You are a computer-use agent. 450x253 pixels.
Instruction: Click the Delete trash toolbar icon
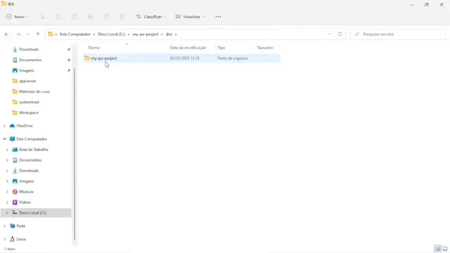coord(122,17)
